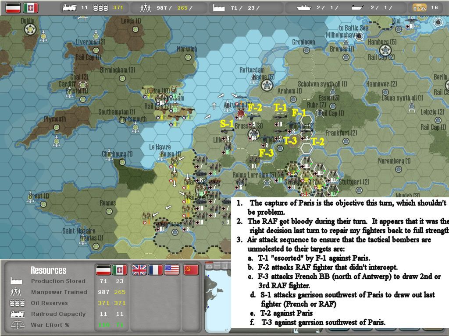Click the 265 manpower value in Resources panel

120,292
